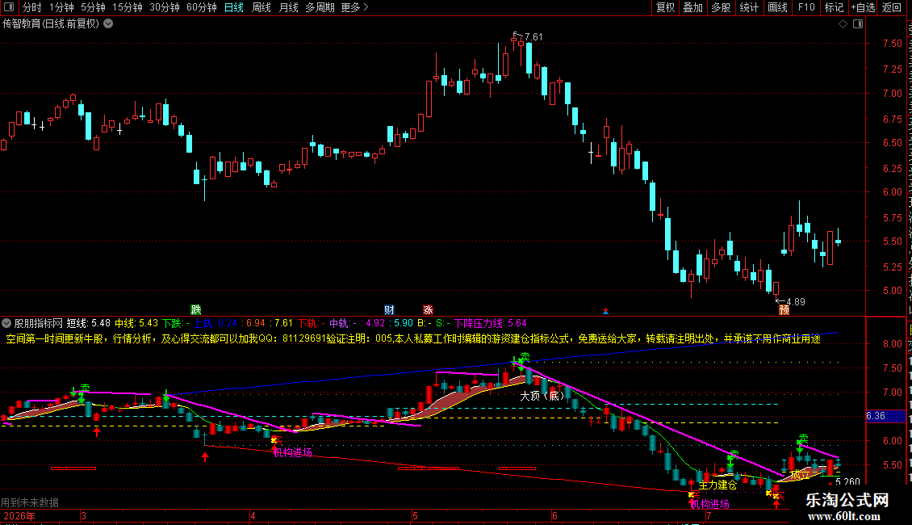
Task: Switch to 周线 weekly chart
Action: coord(261,7)
